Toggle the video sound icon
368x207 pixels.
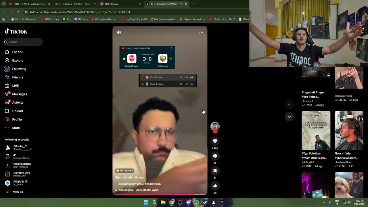pos(119,32)
